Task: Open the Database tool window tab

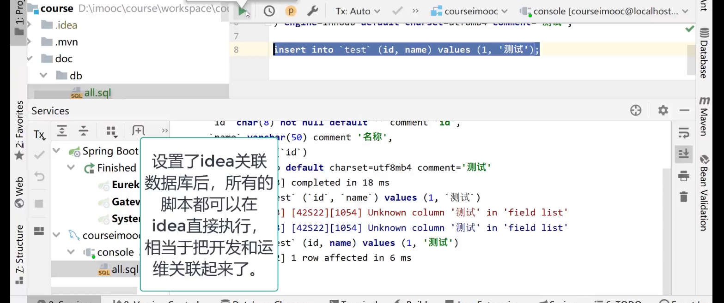Action: (704, 53)
